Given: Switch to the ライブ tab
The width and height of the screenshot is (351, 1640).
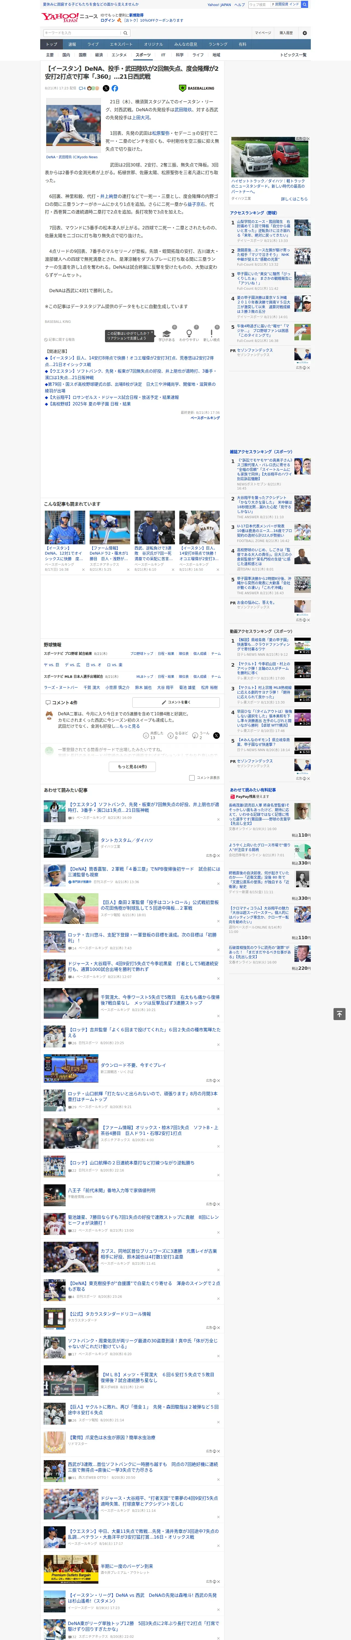Looking at the screenshot, I should click(93, 45).
